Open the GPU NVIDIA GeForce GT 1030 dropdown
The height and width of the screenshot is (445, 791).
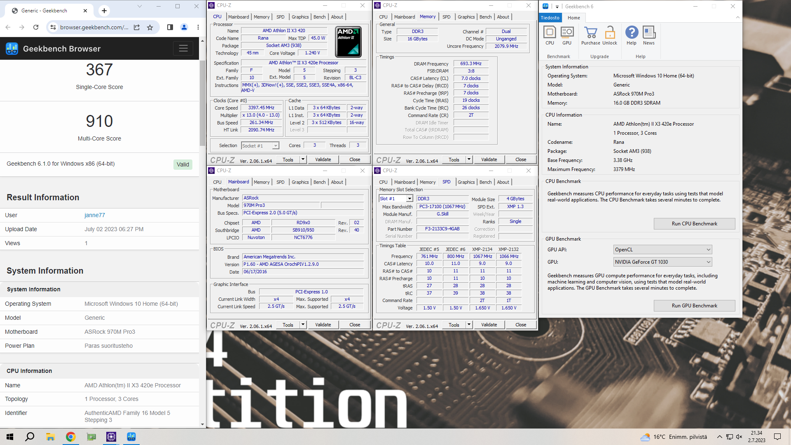pos(662,262)
